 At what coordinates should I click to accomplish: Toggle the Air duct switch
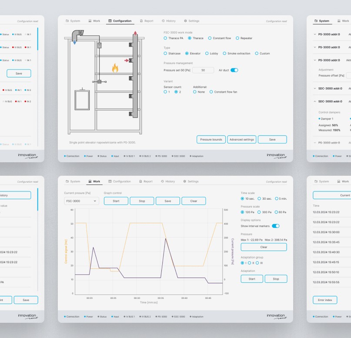[234, 70]
